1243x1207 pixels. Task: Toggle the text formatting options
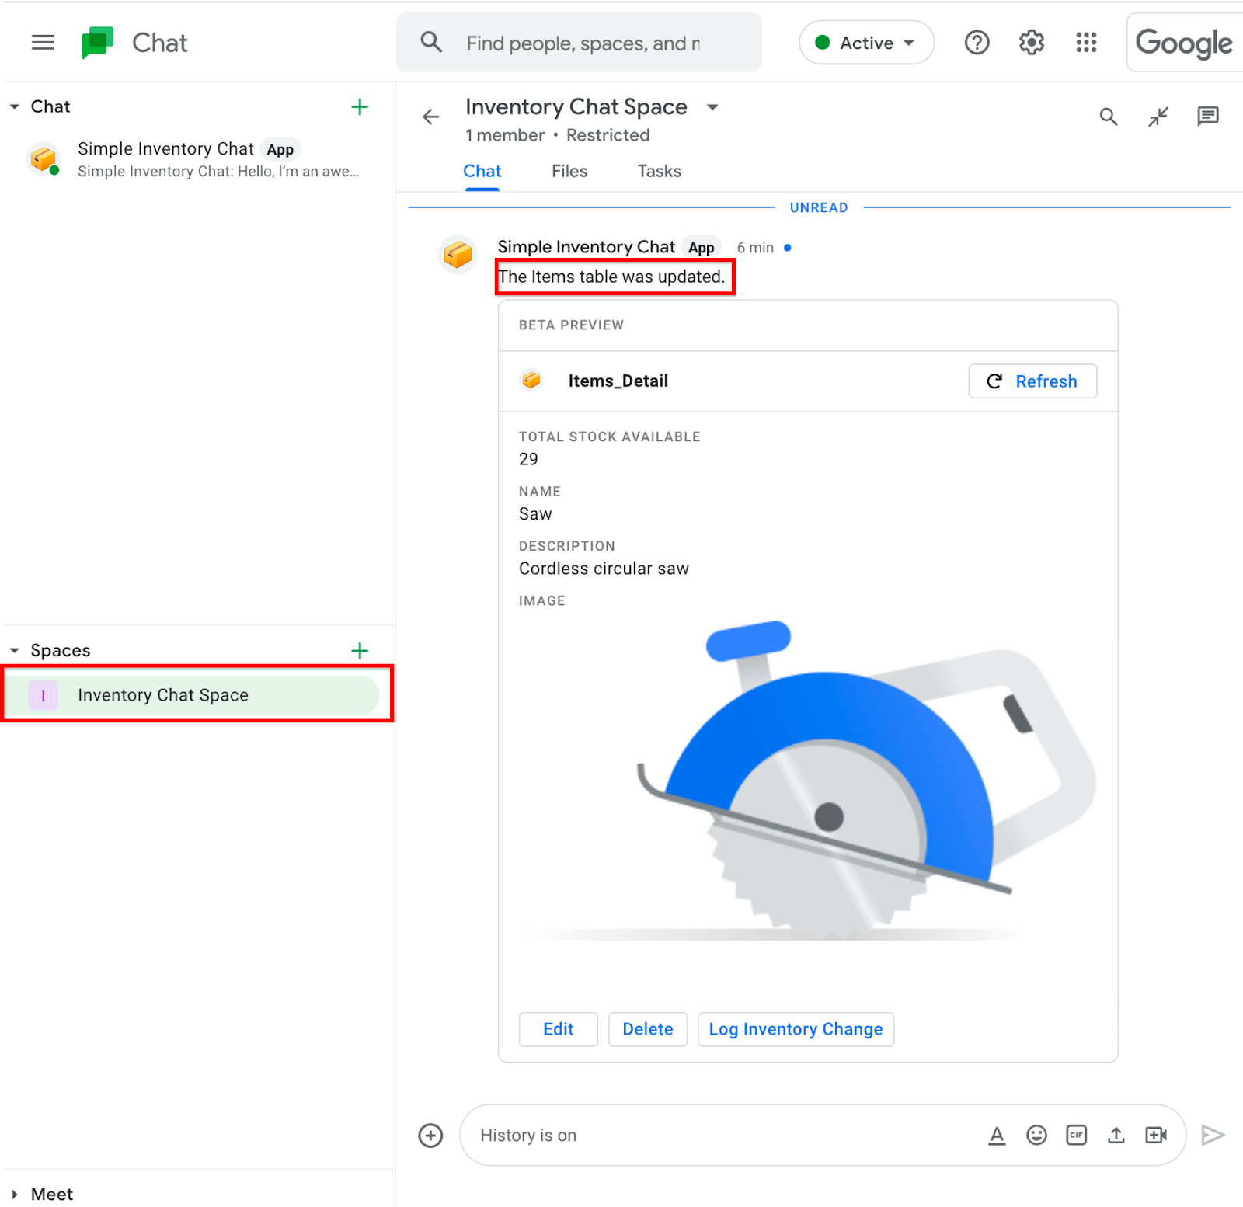pos(997,1135)
